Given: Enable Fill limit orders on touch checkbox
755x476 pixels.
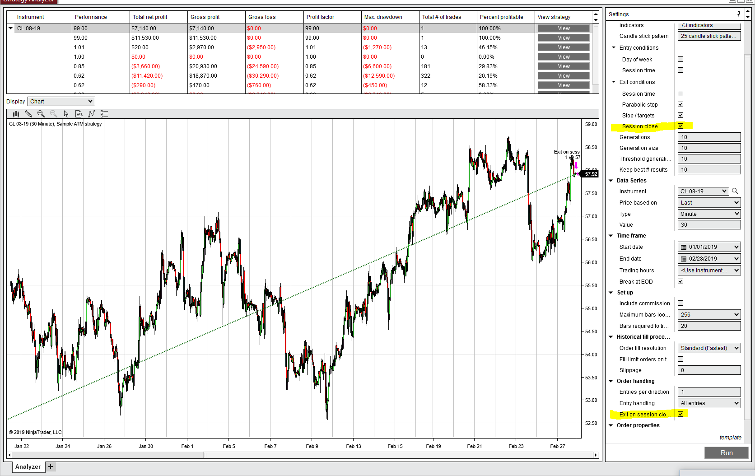Looking at the screenshot, I should click(x=680, y=359).
